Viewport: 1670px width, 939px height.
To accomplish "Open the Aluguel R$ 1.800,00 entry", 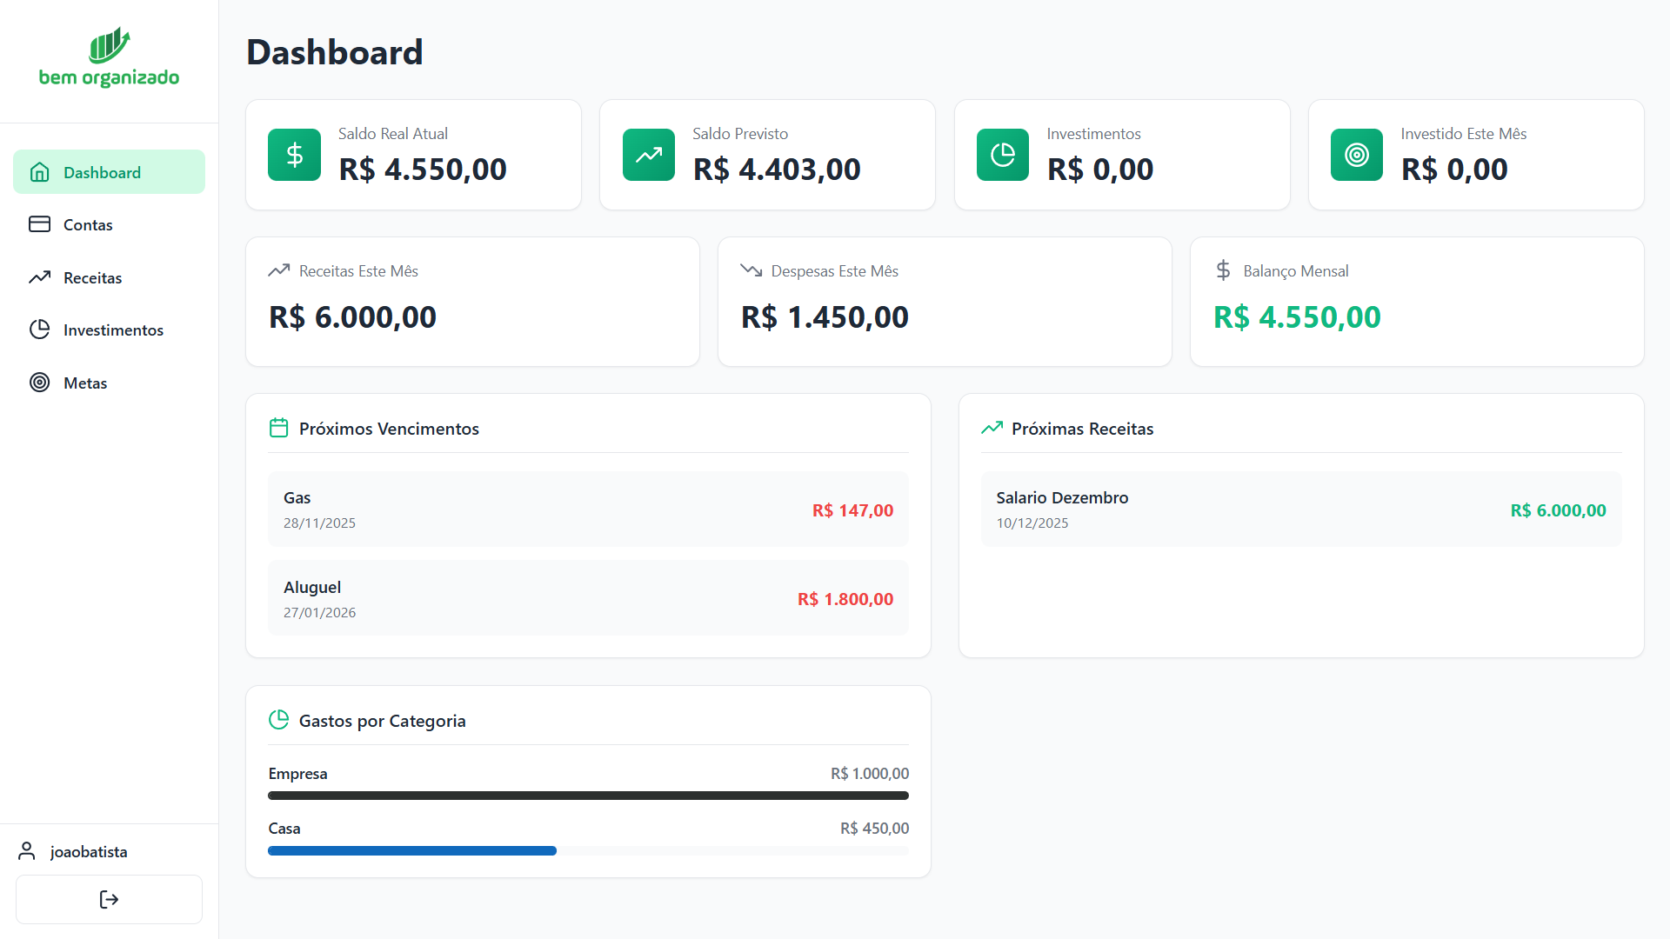I will pyautogui.click(x=588, y=598).
